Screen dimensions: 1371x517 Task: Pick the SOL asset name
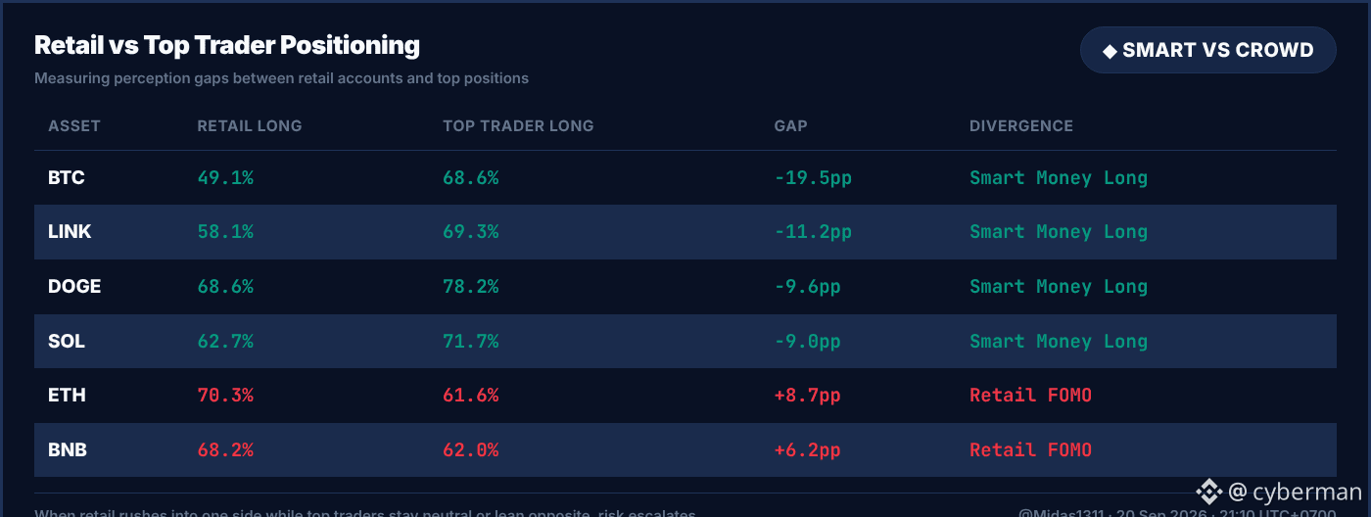click(67, 342)
